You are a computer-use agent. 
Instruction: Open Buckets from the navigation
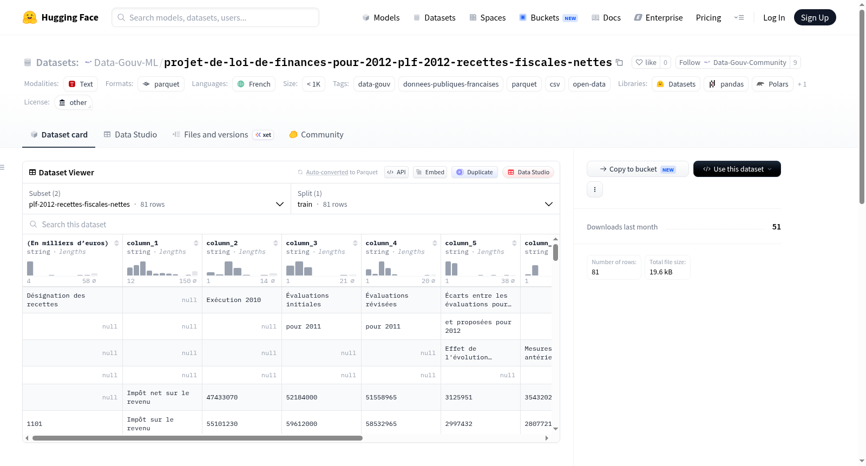[x=548, y=17]
